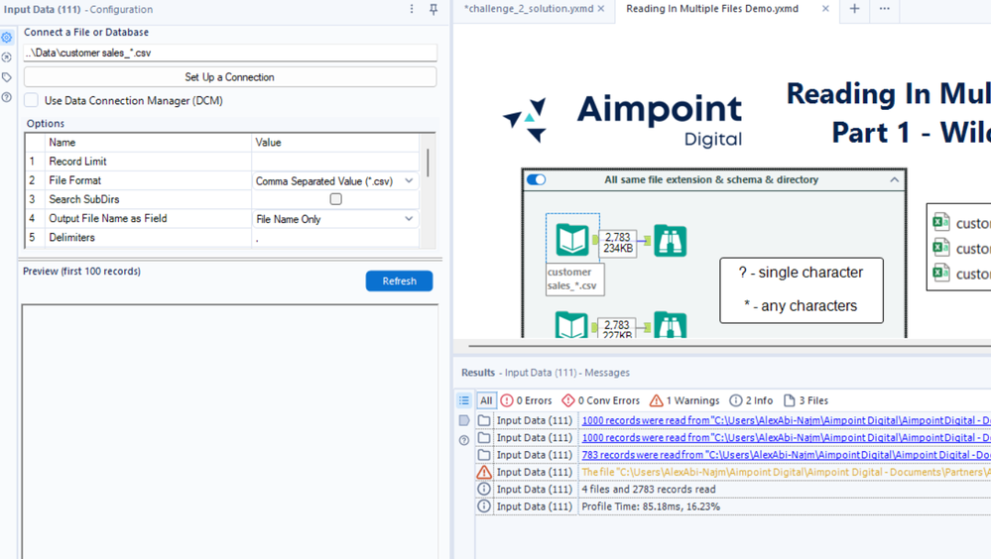Click the '2,783 234KB' connection label
Viewport: 991px width, 559px height.
(617, 242)
